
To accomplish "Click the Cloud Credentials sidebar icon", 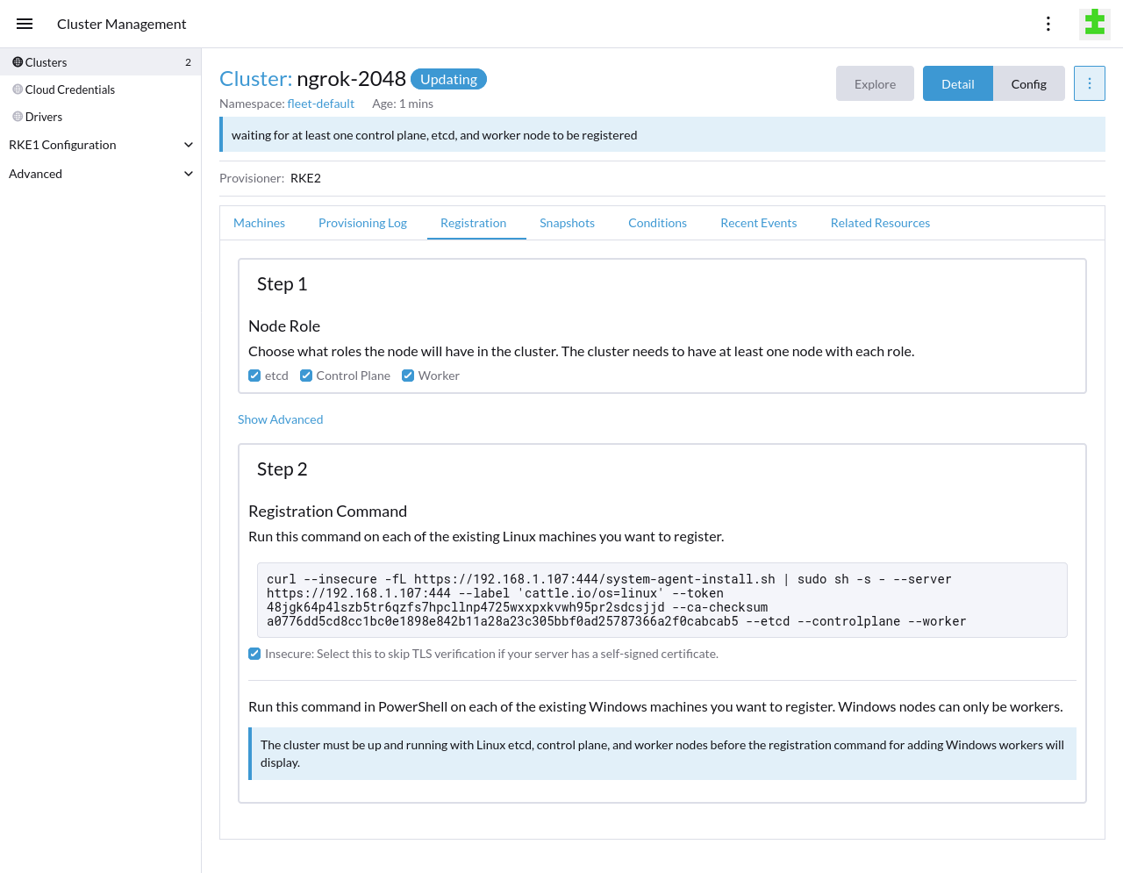I will pyautogui.click(x=16, y=89).
